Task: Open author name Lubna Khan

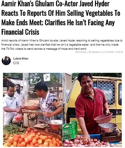Action: coord(21,59)
